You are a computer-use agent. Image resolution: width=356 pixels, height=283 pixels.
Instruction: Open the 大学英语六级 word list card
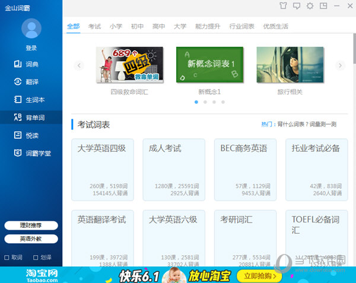click(174, 238)
